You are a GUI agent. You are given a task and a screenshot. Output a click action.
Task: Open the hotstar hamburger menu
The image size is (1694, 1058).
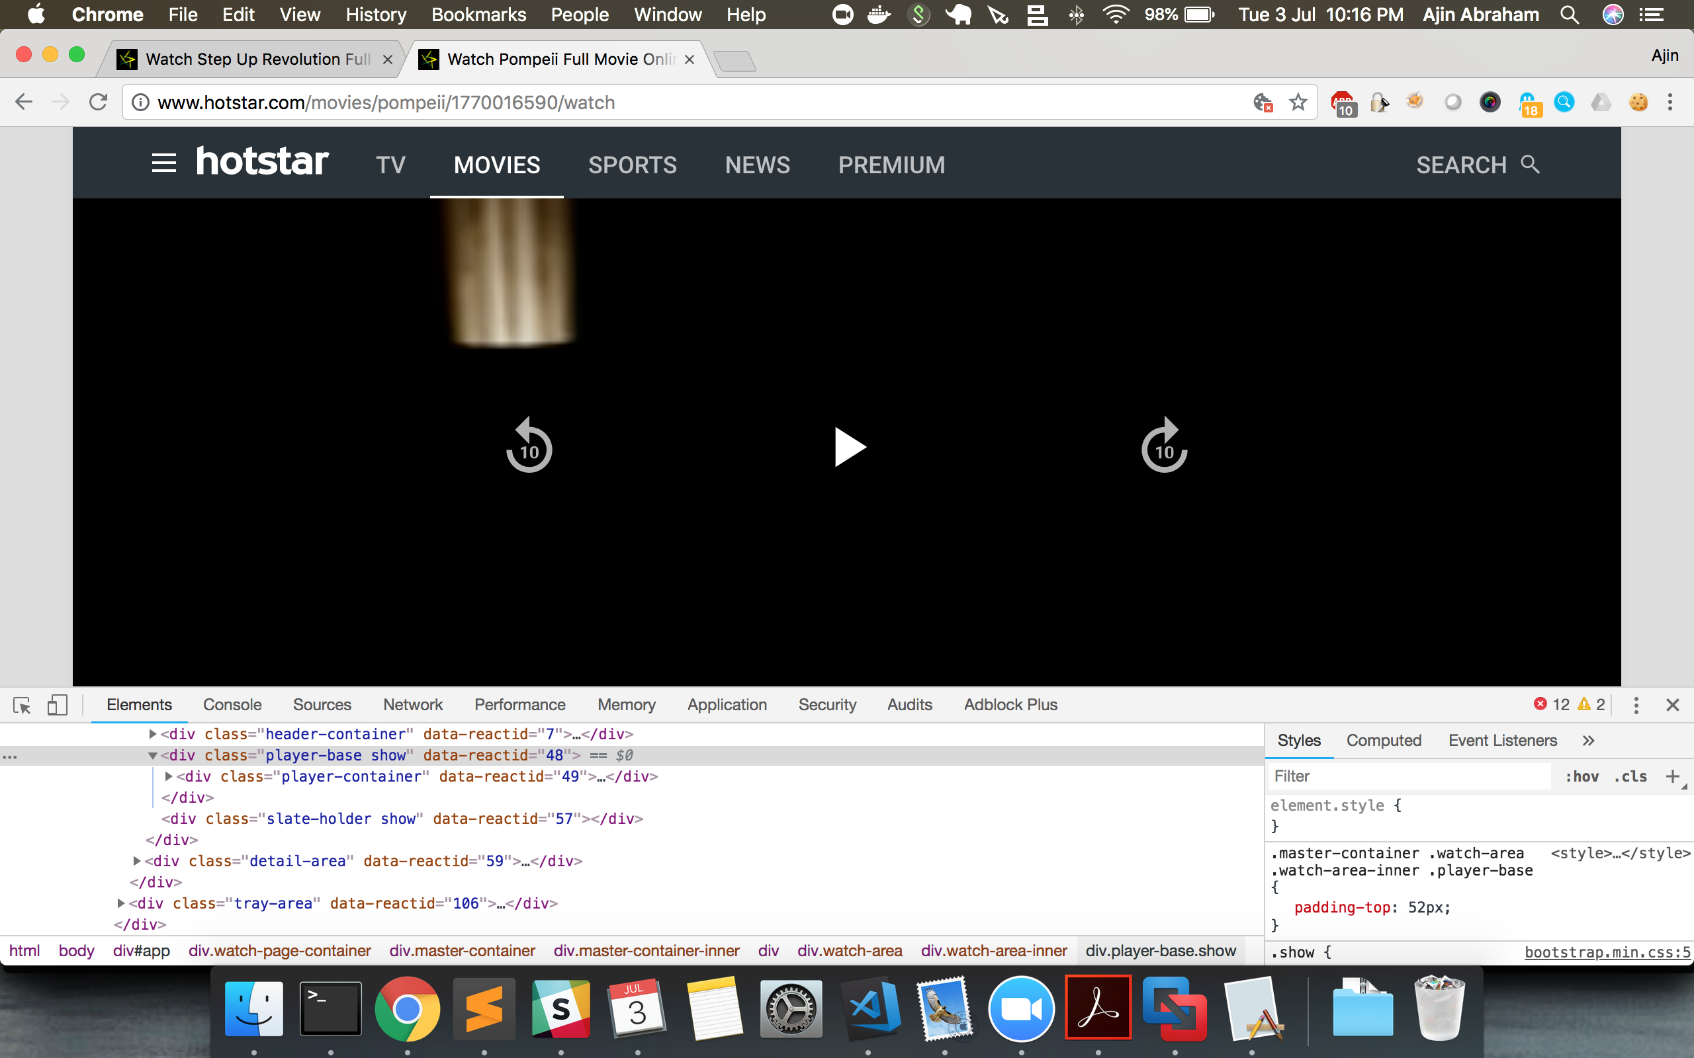point(164,164)
